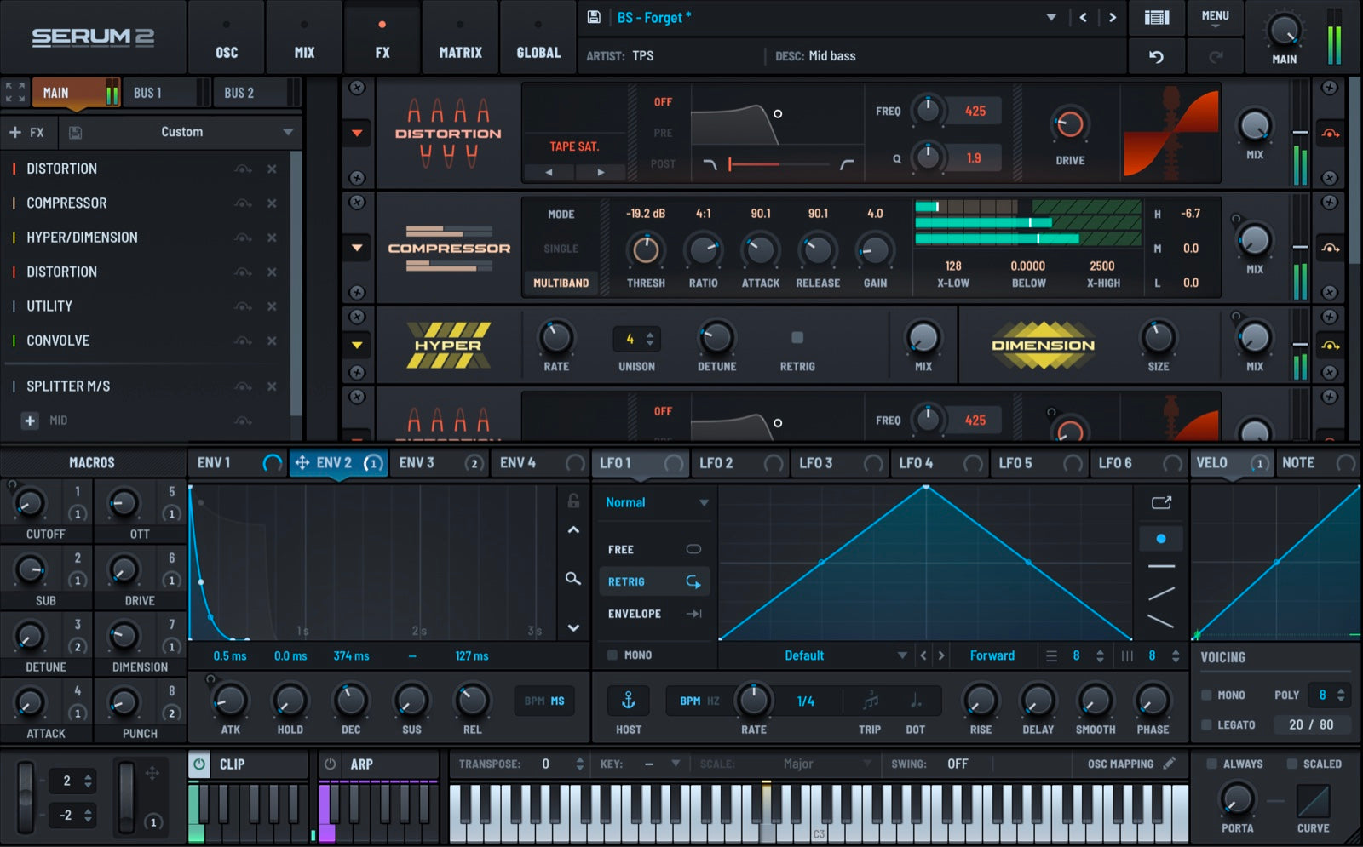
Task: Select MULTIBAND compressor mode
Action: [x=561, y=283]
